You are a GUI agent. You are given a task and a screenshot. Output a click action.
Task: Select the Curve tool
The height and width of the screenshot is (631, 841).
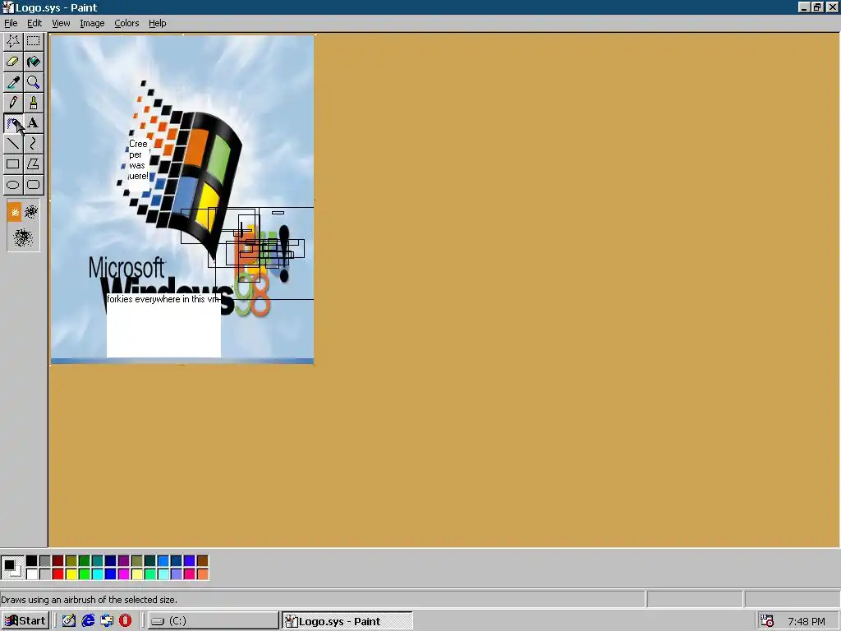click(x=33, y=144)
